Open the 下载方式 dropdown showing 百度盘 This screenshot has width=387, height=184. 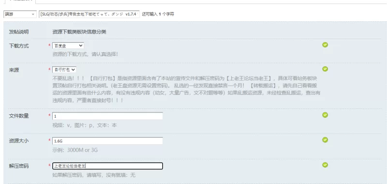[x=68, y=46]
